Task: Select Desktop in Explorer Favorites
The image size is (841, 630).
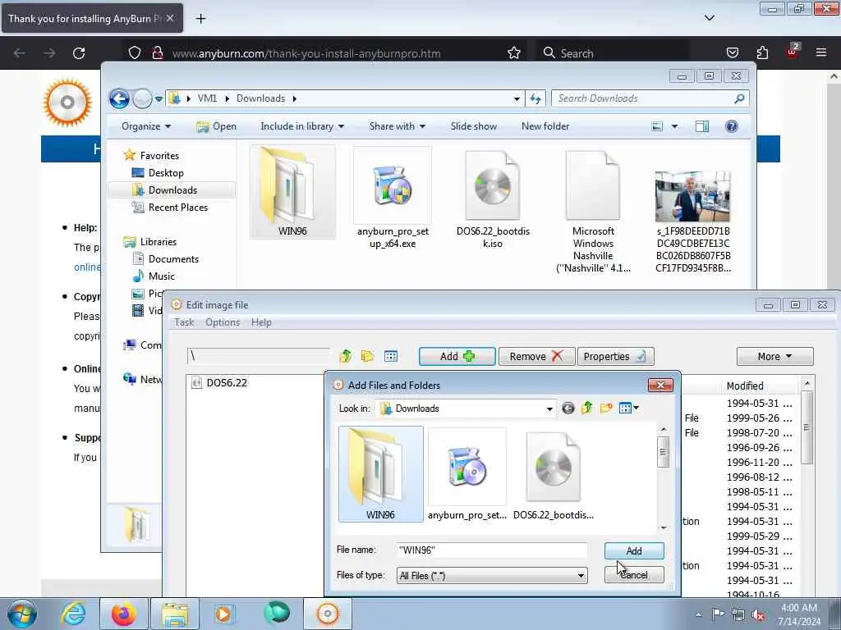Action: click(x=166, y=173)
